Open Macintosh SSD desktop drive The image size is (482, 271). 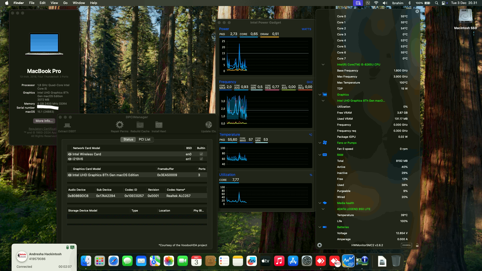pos(465,17)
